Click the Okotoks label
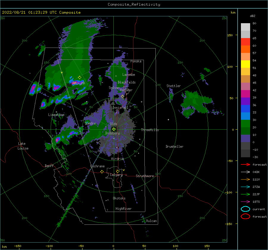This screenshot has width=268, height=250. click(x=119, y=198)
